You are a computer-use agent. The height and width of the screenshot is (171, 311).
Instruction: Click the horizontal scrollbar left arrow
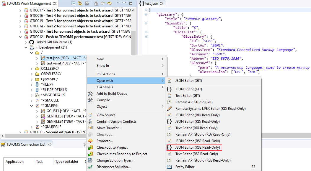(3, 136)
